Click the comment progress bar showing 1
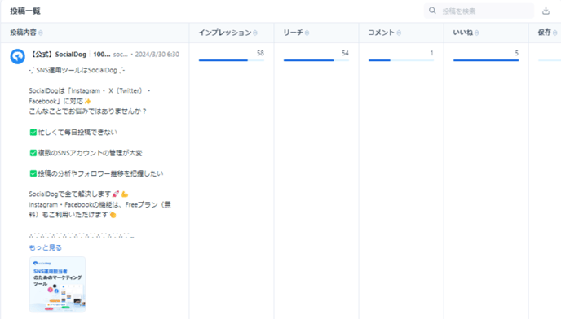 click(x=401, y=60)
